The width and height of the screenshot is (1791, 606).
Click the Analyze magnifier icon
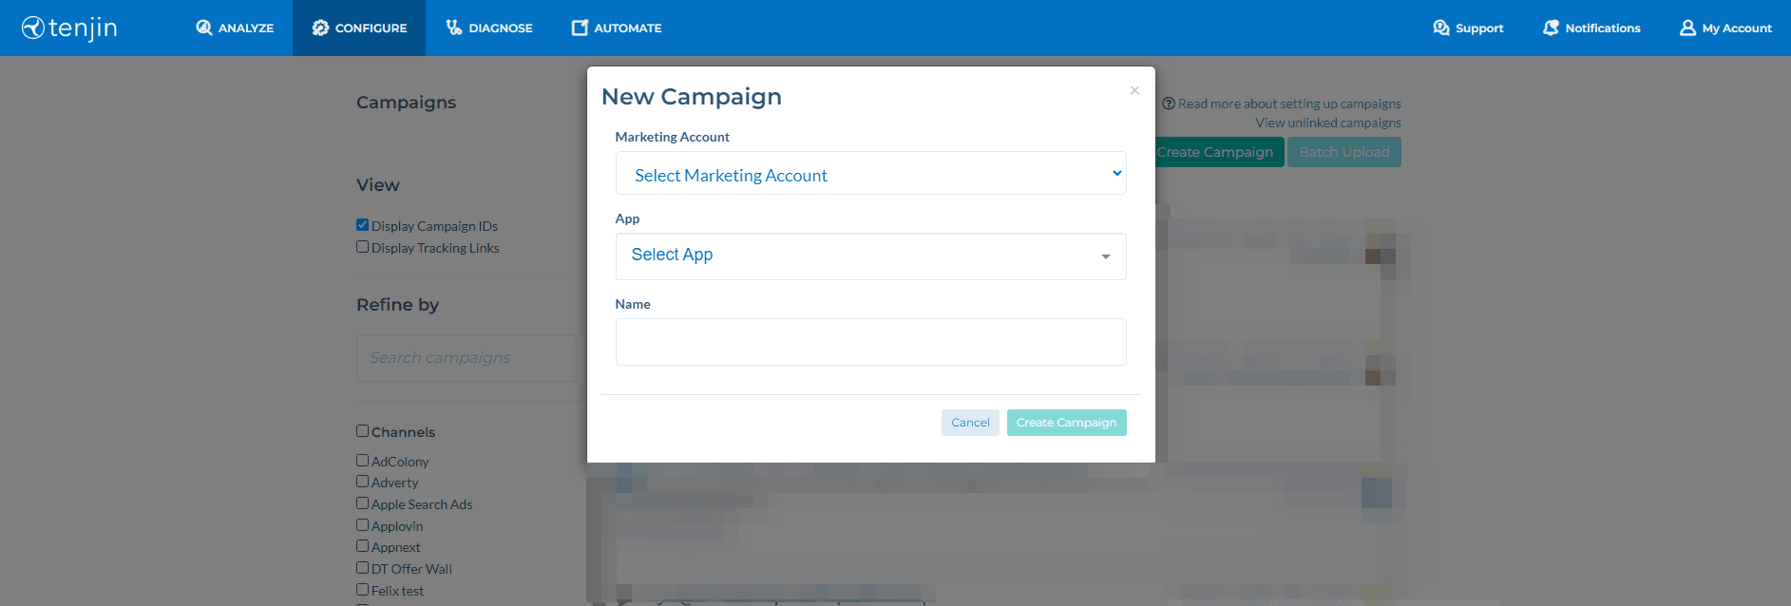point(204,28)
